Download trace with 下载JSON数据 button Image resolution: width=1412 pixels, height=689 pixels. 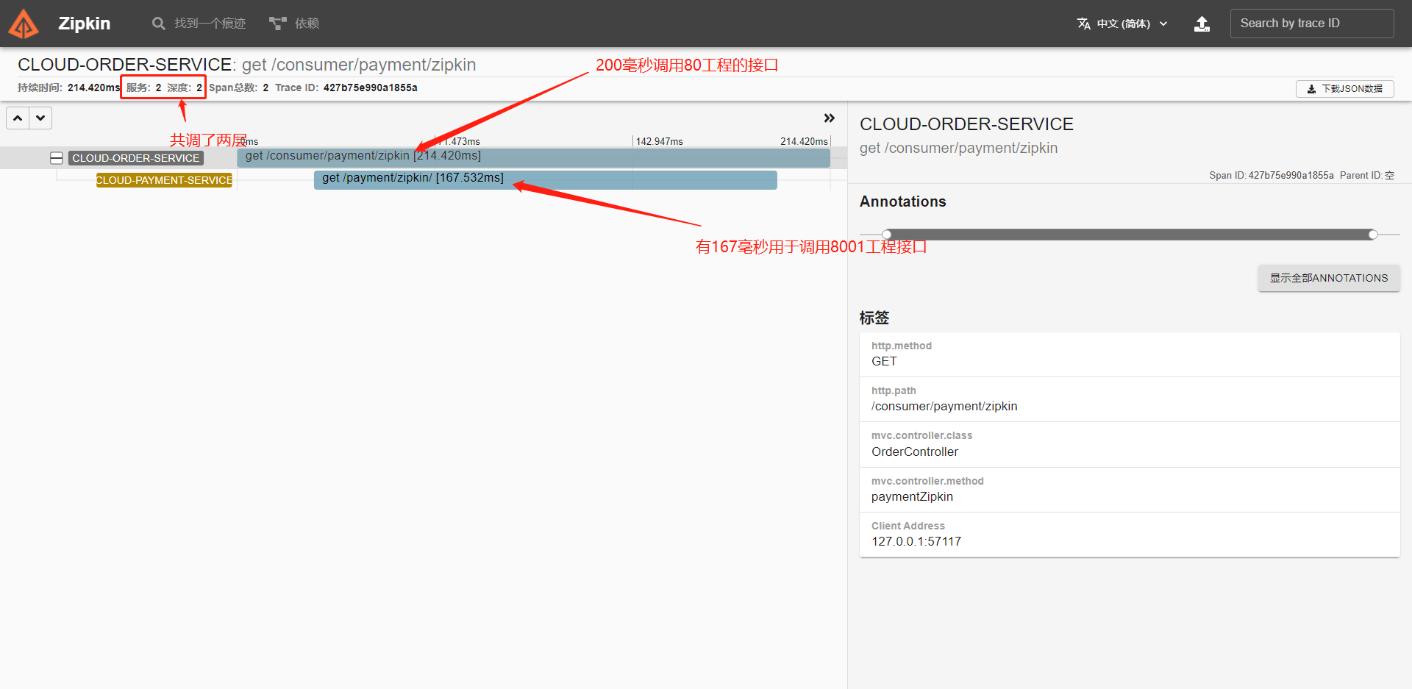tap(1344, 89)
